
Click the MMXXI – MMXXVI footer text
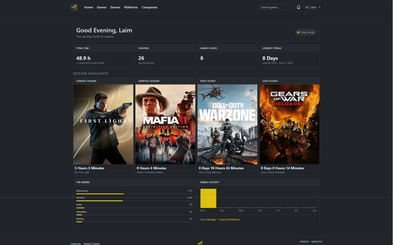[311, 242]
